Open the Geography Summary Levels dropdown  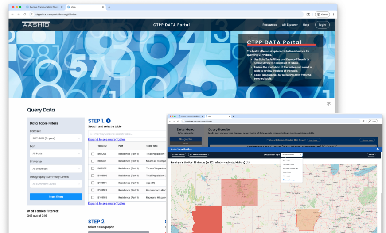(56, 184)
